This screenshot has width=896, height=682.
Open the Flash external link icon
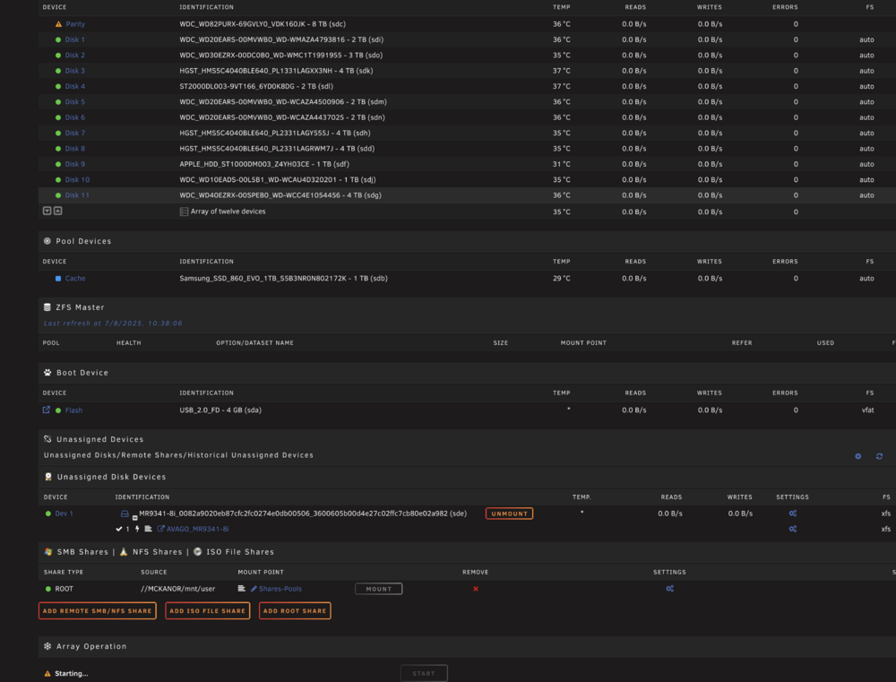[47, 410]
